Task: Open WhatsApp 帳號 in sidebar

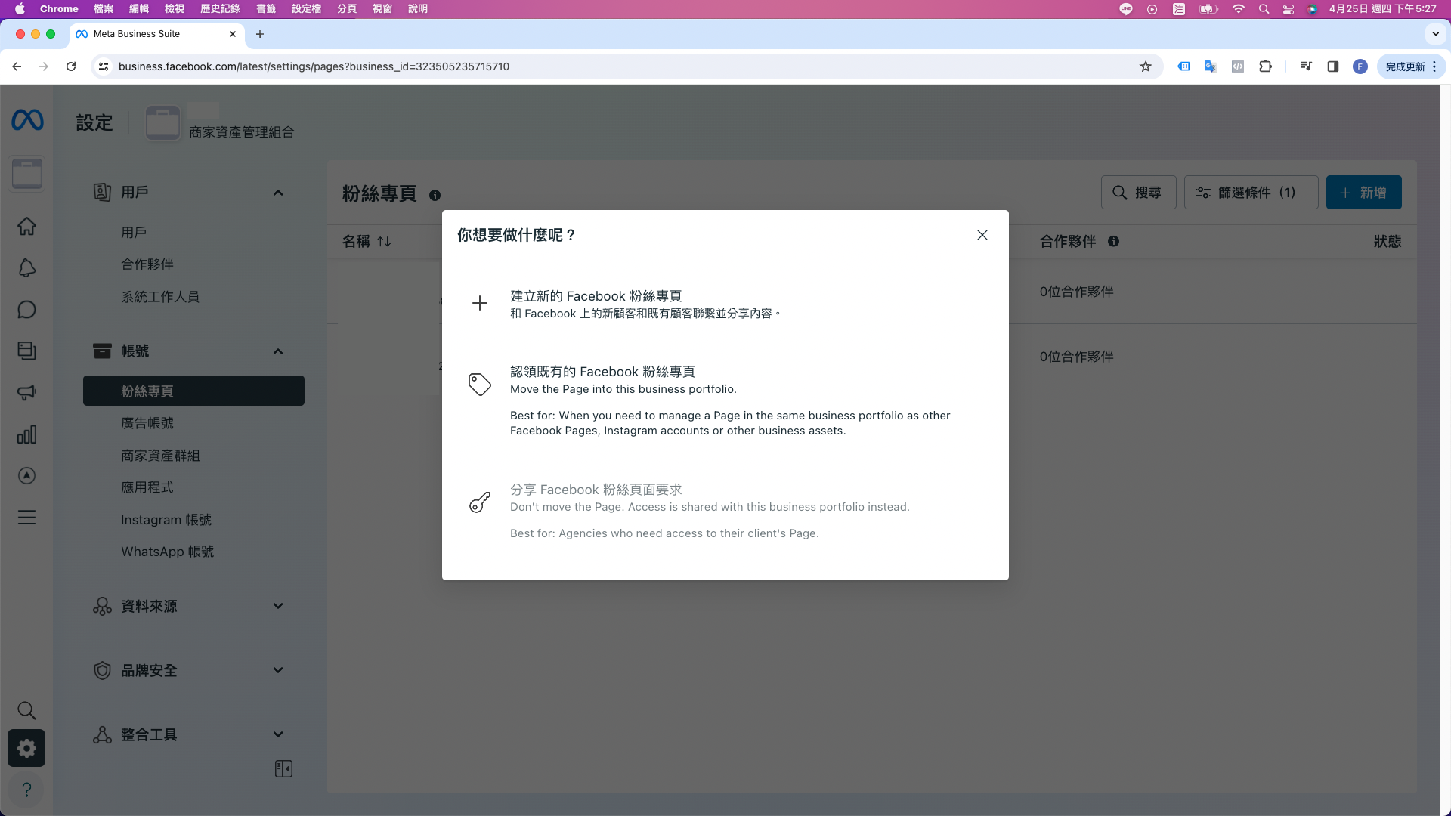Action: point(168,552)
